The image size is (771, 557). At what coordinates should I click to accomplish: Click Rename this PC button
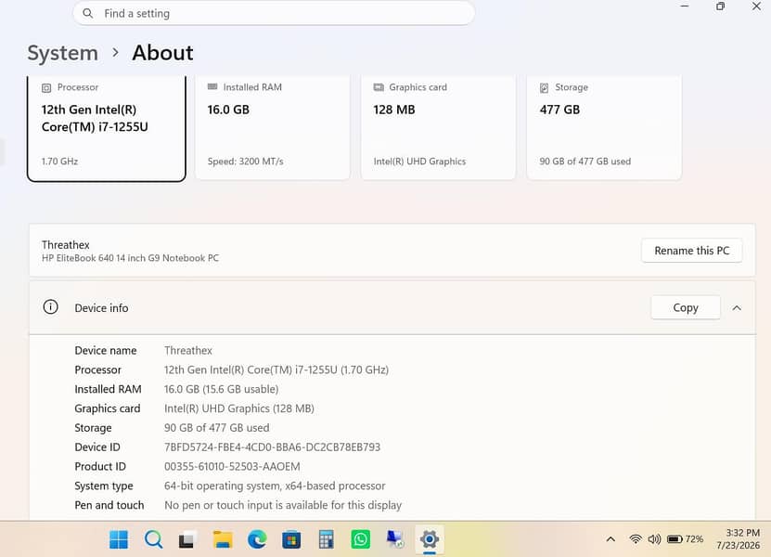691,251
